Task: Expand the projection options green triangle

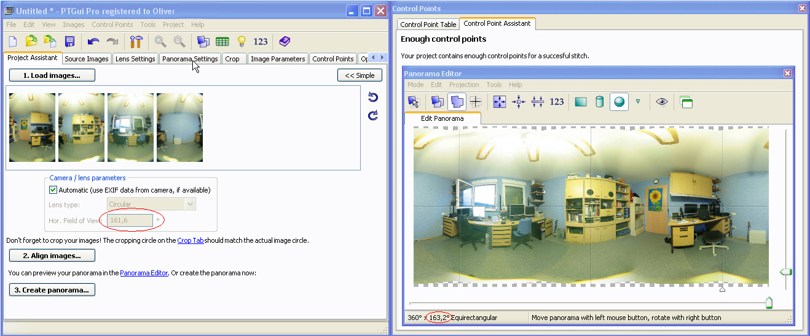Action: (x=638, y=102)
